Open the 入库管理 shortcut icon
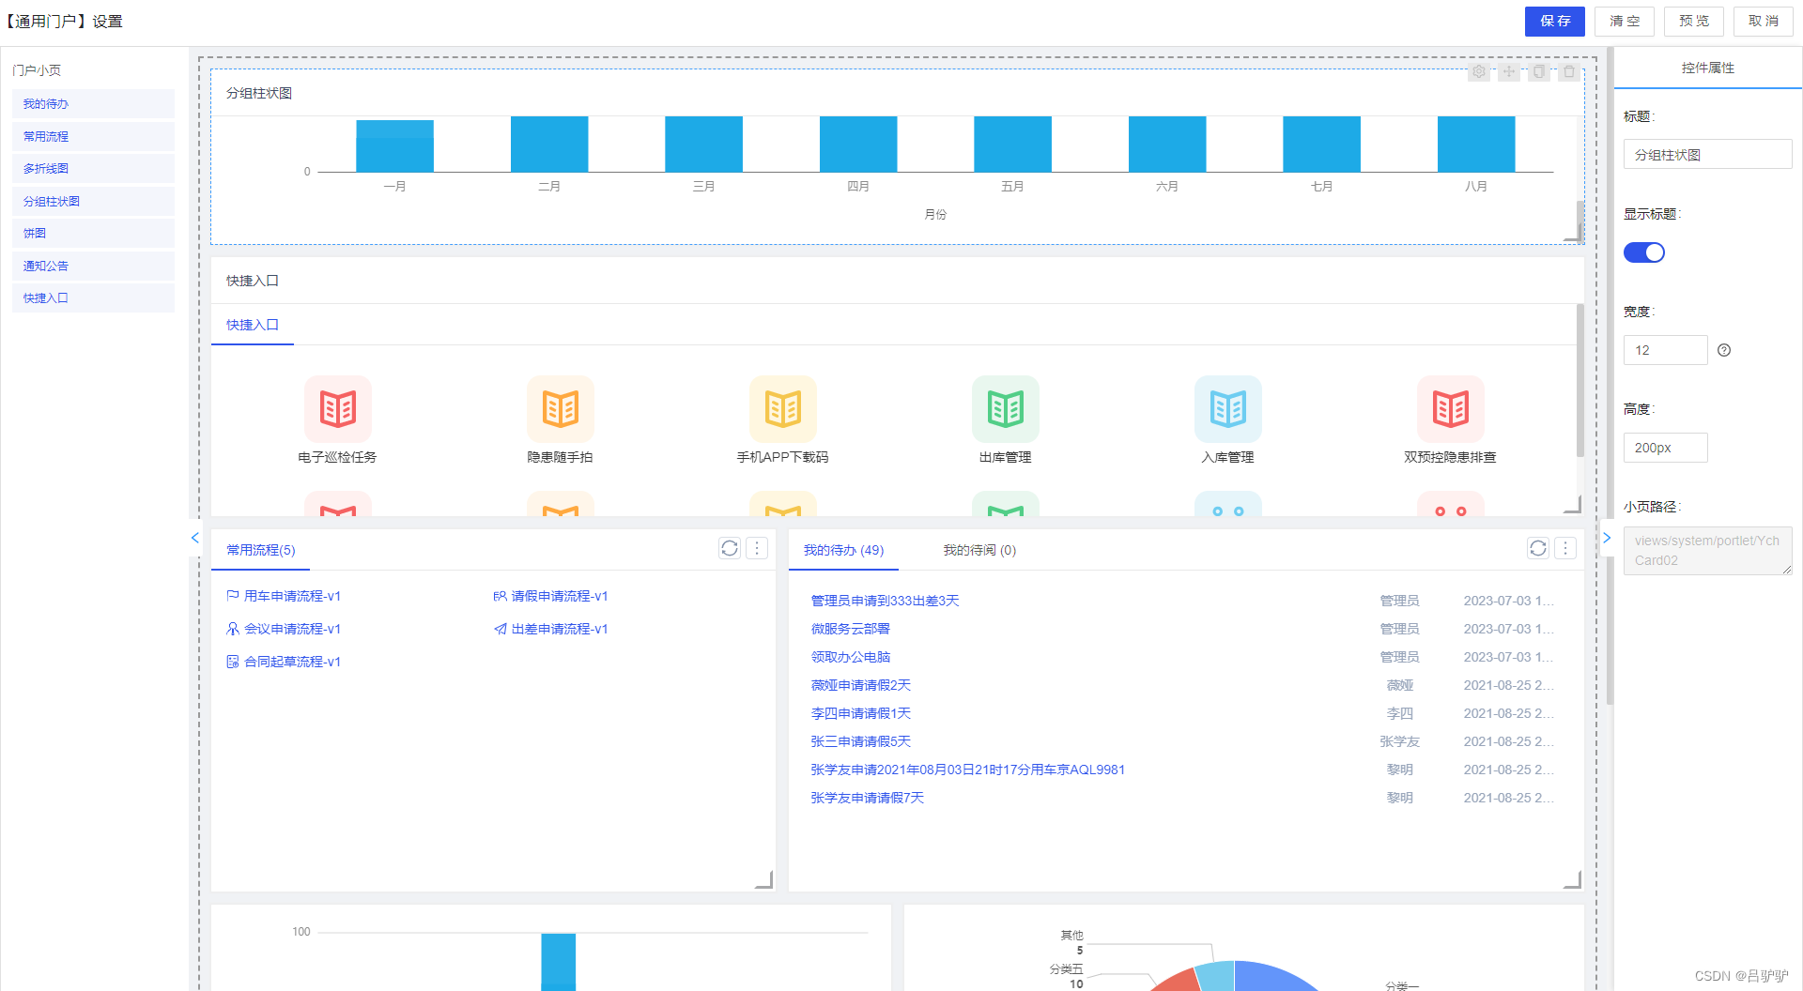 1228,409
